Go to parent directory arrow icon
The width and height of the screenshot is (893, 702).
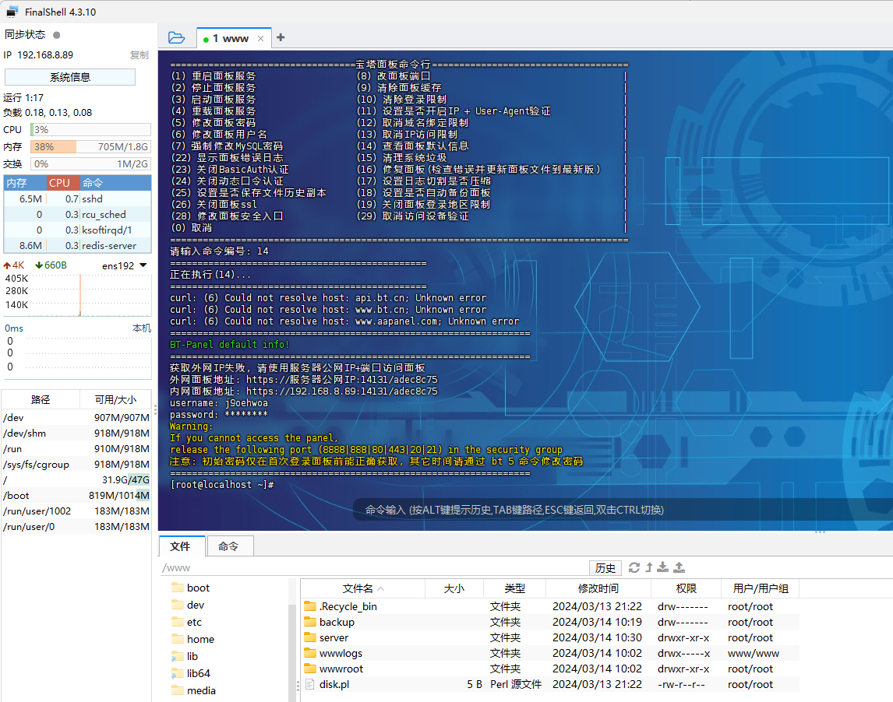(648, 567)
